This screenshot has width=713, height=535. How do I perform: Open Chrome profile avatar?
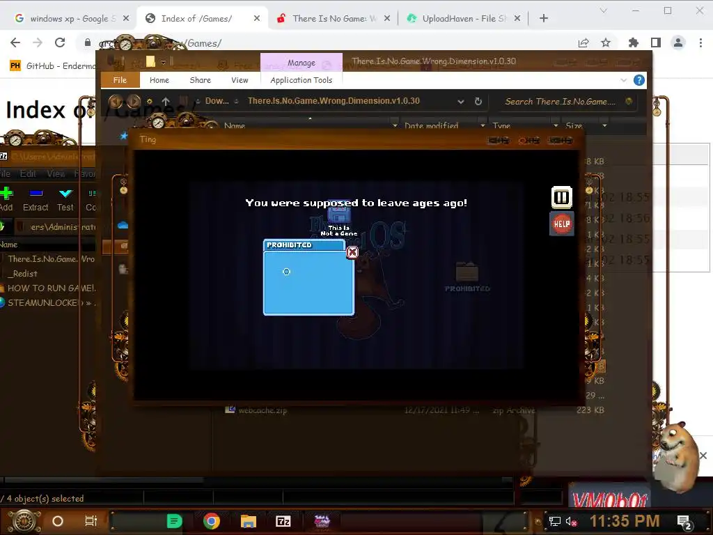(678, 42)
